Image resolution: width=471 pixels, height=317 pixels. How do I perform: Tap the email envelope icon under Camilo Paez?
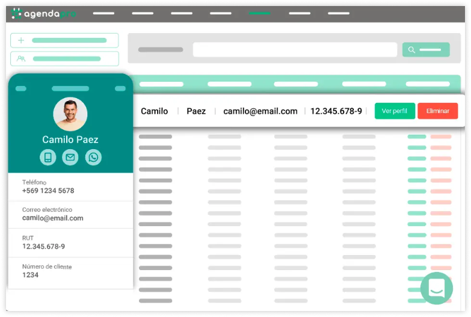click(x=70, y=157)
